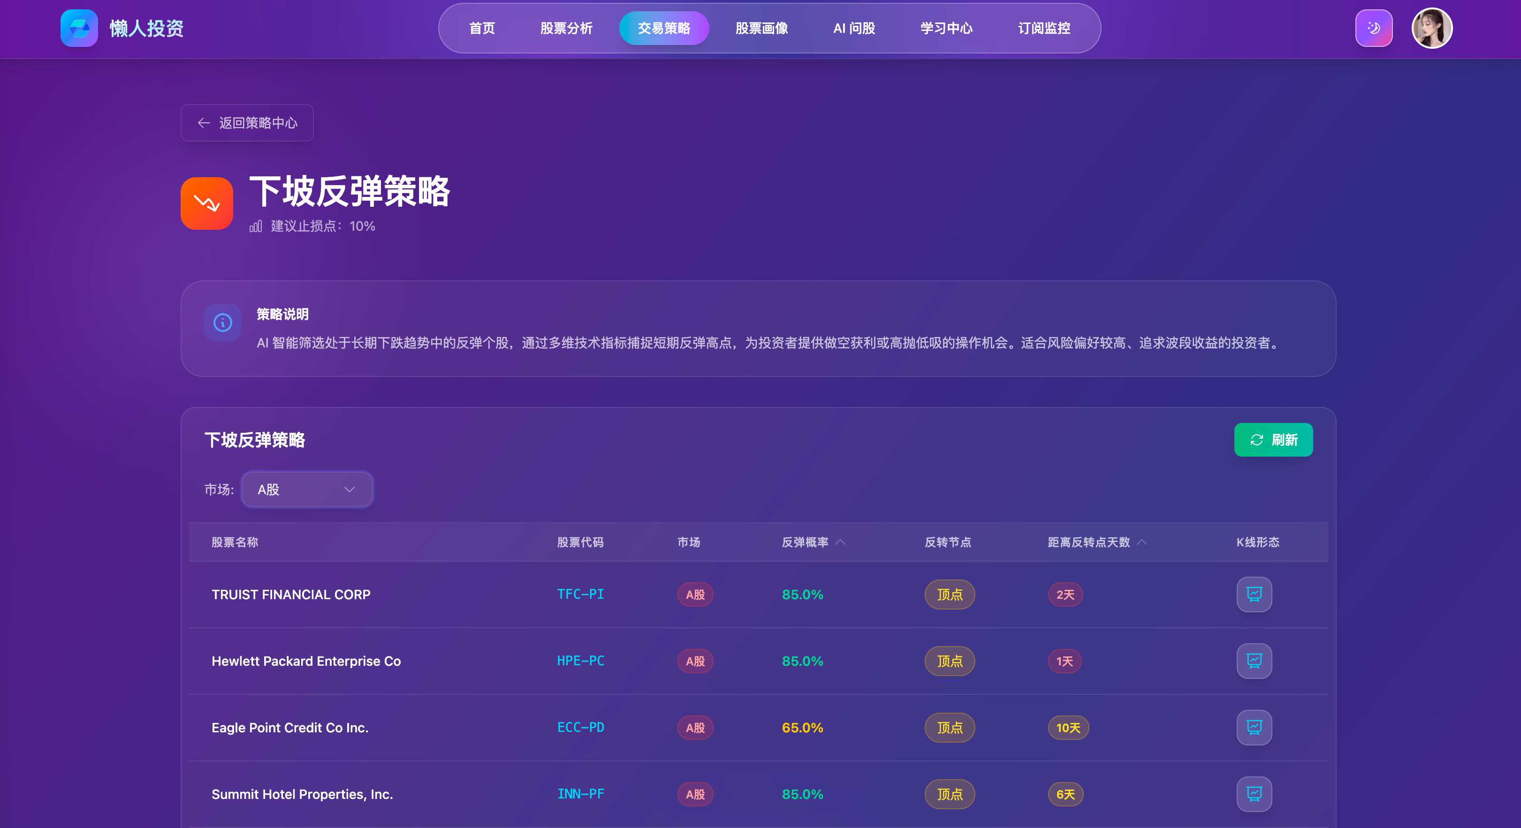Select the 顶点 reversal badge for HPE-PC

[949, 661]
